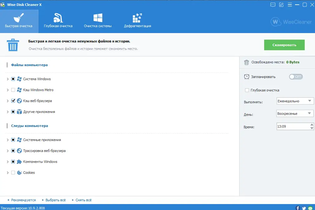The height and width of the screenshot is (210, 315).
Task: Increase time with the up stepper arrow
Action: click(x=312, y=125)
